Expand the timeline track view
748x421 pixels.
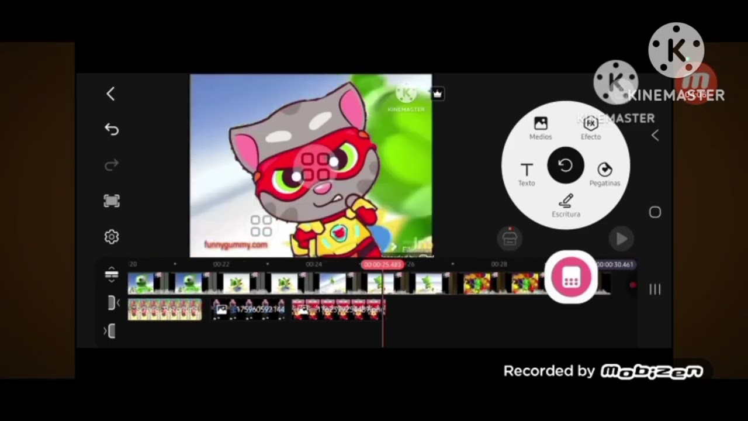pos(111,275)
